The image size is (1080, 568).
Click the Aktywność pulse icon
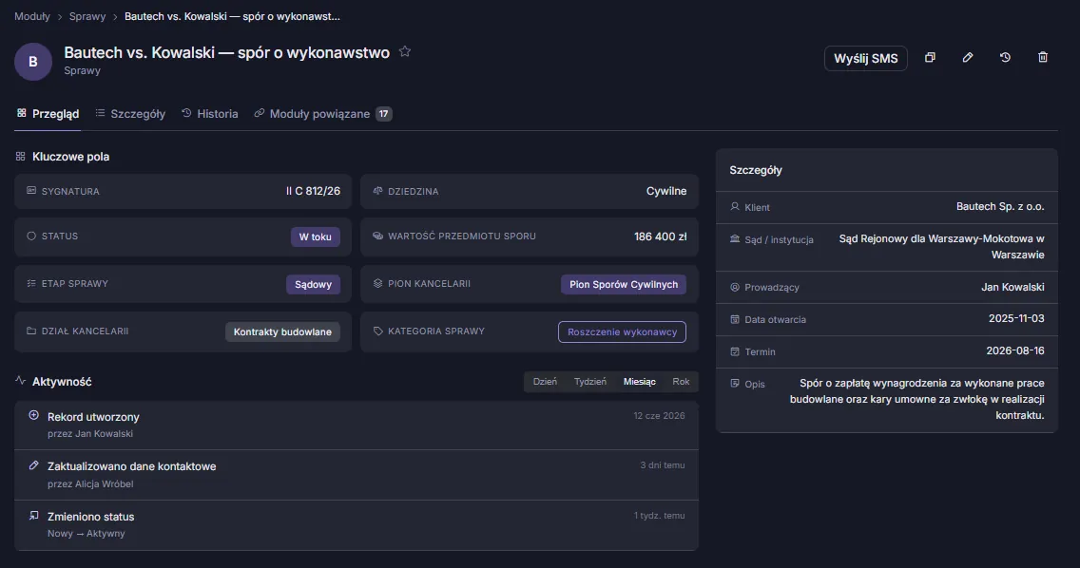tap(21, 381)
